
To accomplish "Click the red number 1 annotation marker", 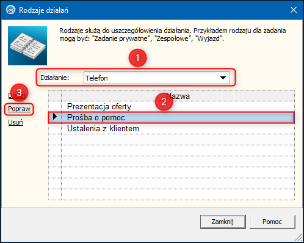I will [137, 58].
